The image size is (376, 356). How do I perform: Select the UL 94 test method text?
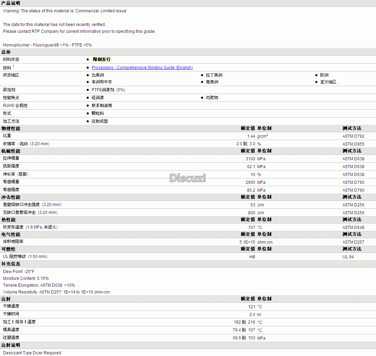click(x=348, y=257)
